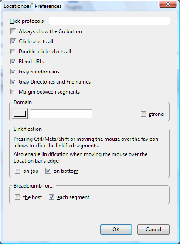The image size is (180, 244).
Task: Enable breadcrumb for the host
Action: pos(17,197)
